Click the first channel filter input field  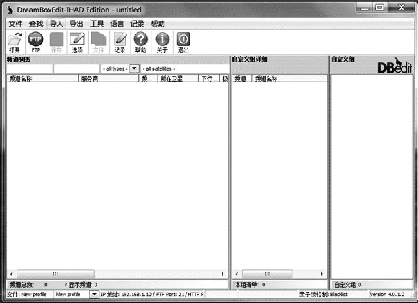(29, 68)
